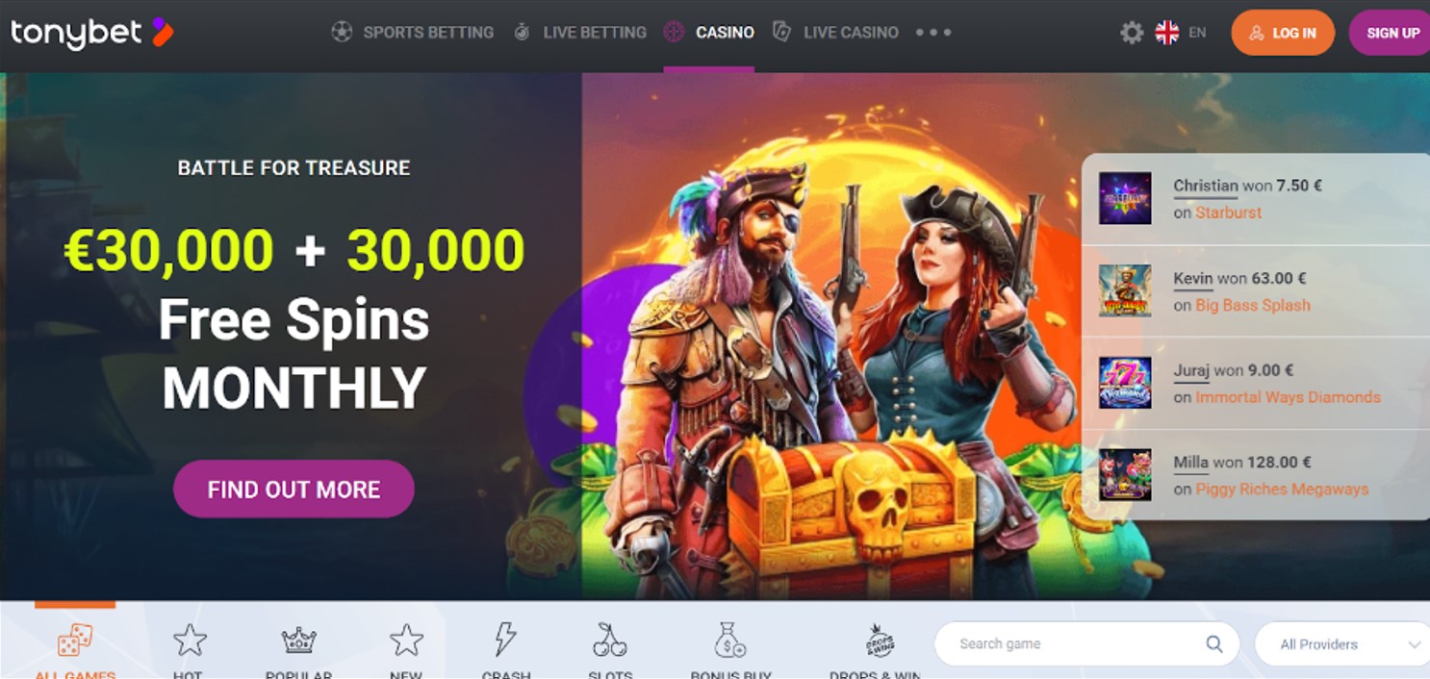Open the Slots cherries icon

pyautogui.click(x=609, y=640)
